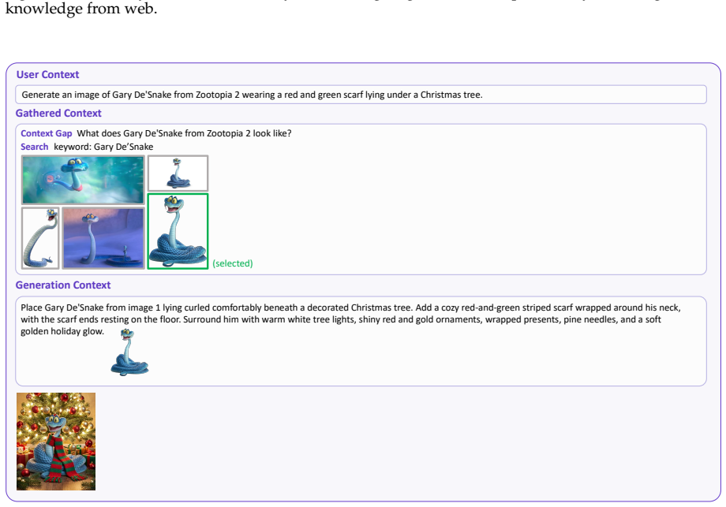
Task: Click the green '(selected)' label
Action: 233,263
